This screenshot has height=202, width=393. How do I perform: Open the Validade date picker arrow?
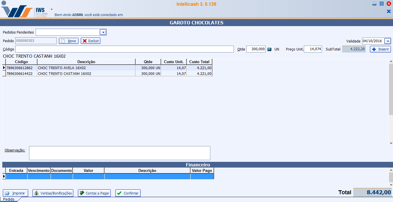(x=388, y=41)
